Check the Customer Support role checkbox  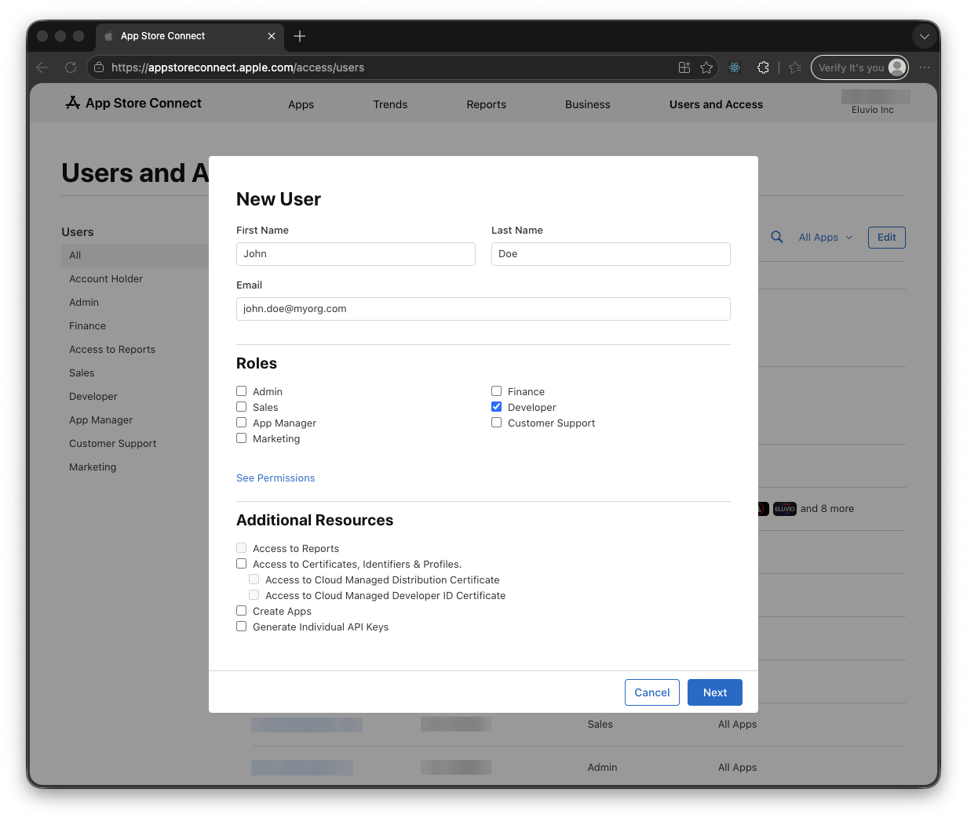point(497,423)
